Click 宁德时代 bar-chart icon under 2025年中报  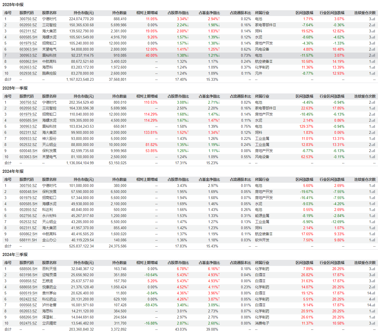click(x=373, y=19)
